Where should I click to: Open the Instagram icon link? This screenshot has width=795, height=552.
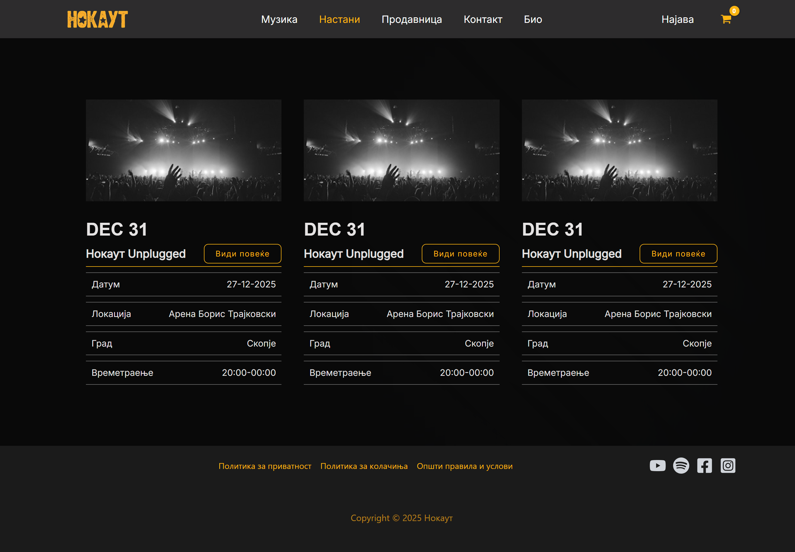[728, 466]
